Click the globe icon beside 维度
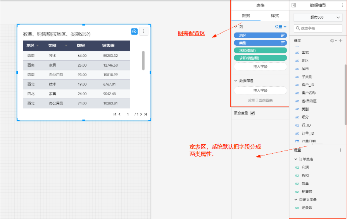This screenshot has height=219, width=347. click(332, 41)
